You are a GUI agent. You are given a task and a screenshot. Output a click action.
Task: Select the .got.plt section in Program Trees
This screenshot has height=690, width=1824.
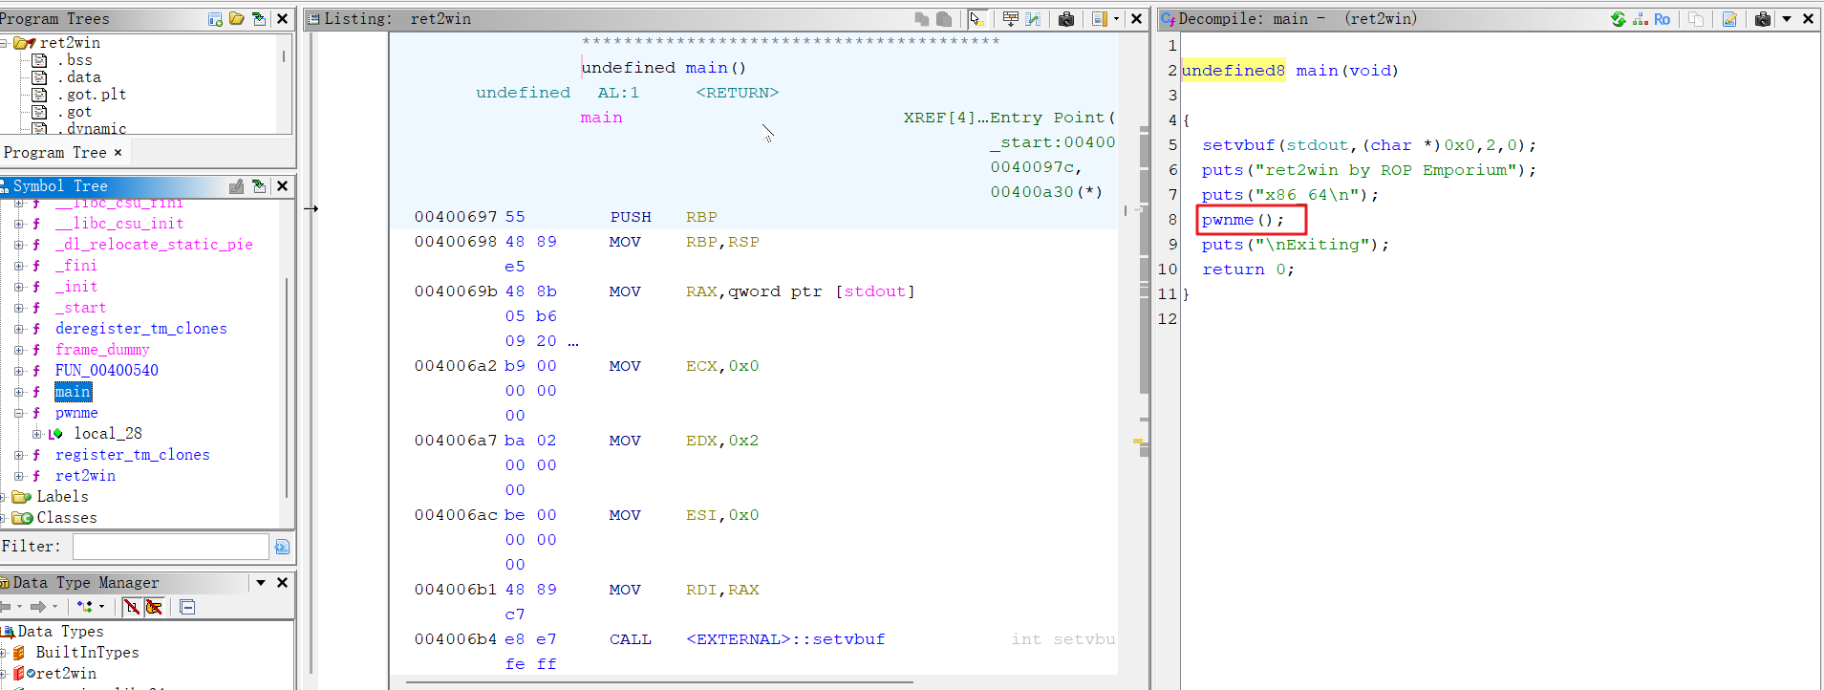pos(91,95)
